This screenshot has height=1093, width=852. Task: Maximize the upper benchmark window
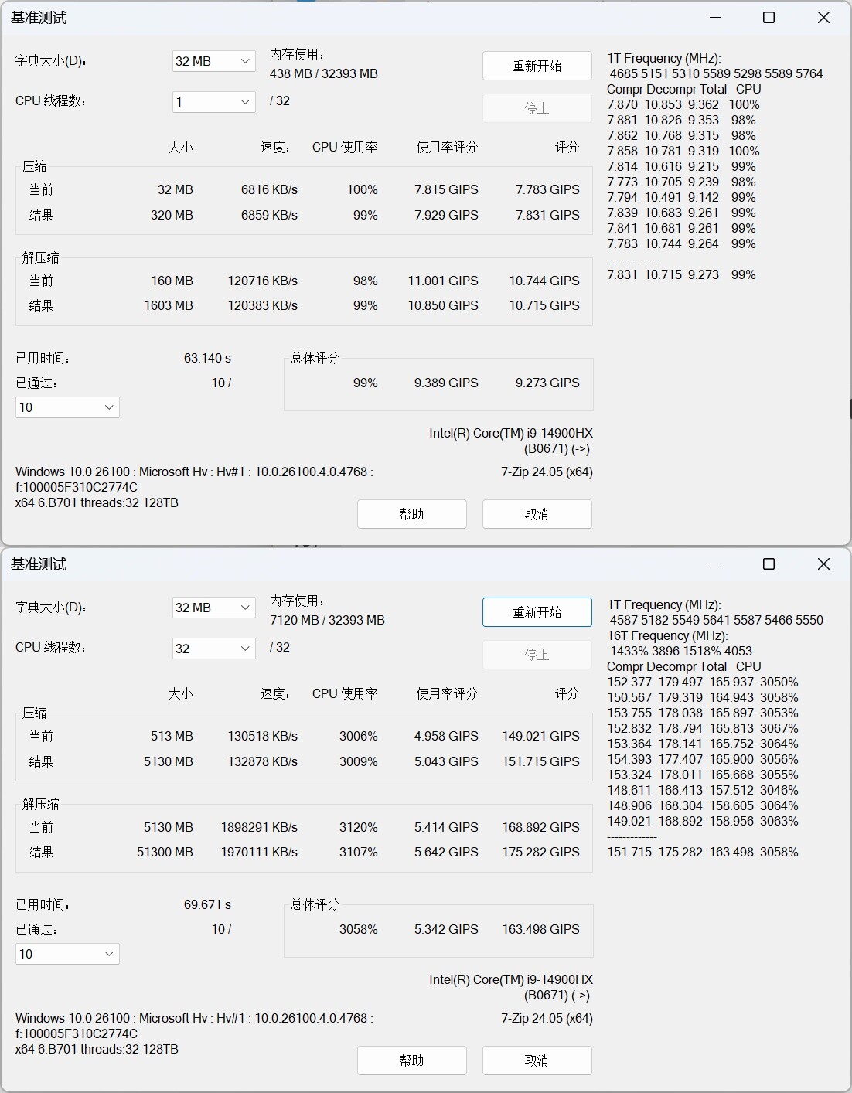tap(769, 17)
